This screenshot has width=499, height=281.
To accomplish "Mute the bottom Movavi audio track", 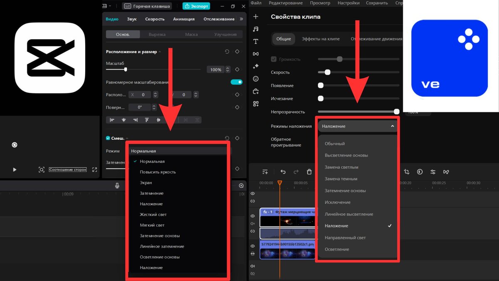I will coord(252,266).
